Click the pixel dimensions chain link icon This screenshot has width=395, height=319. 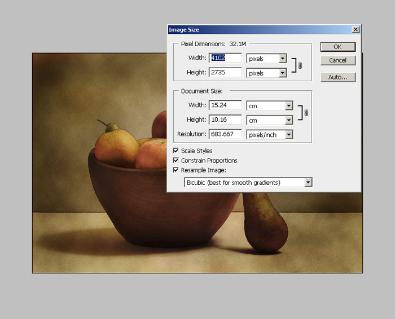(x=300, y=65)
